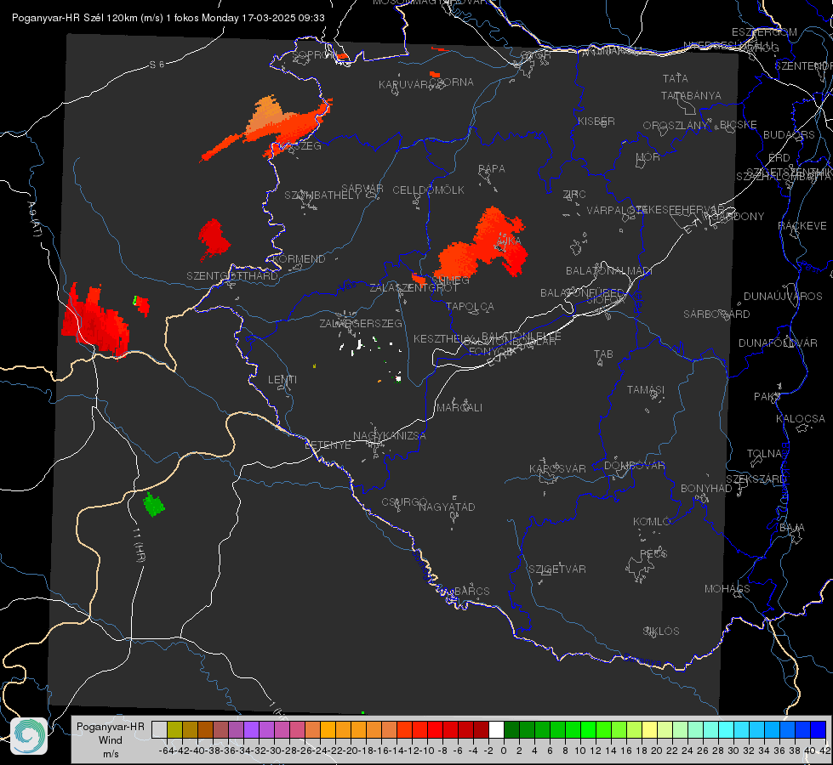
Task: Click the SIKLÓS city label
Action: pos(661,632)
